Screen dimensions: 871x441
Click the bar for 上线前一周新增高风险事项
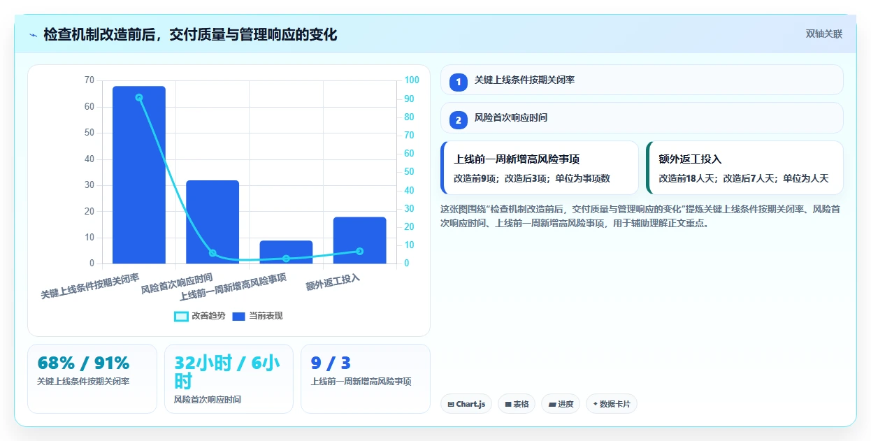click(286, 252)
